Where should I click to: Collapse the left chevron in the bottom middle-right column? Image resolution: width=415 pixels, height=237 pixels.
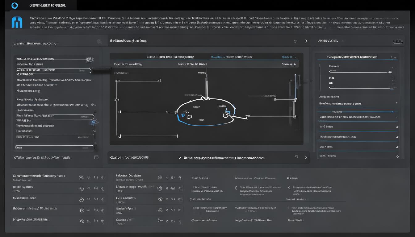click(236, 188)
